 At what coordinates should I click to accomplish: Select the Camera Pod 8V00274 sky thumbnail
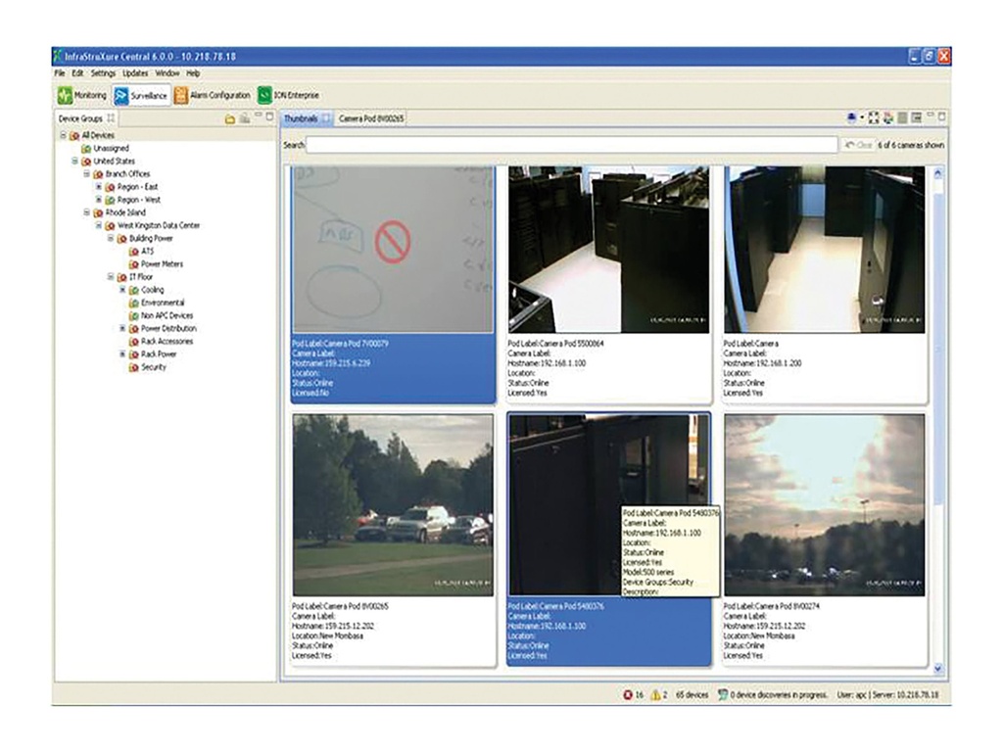(x=824, y=504)
